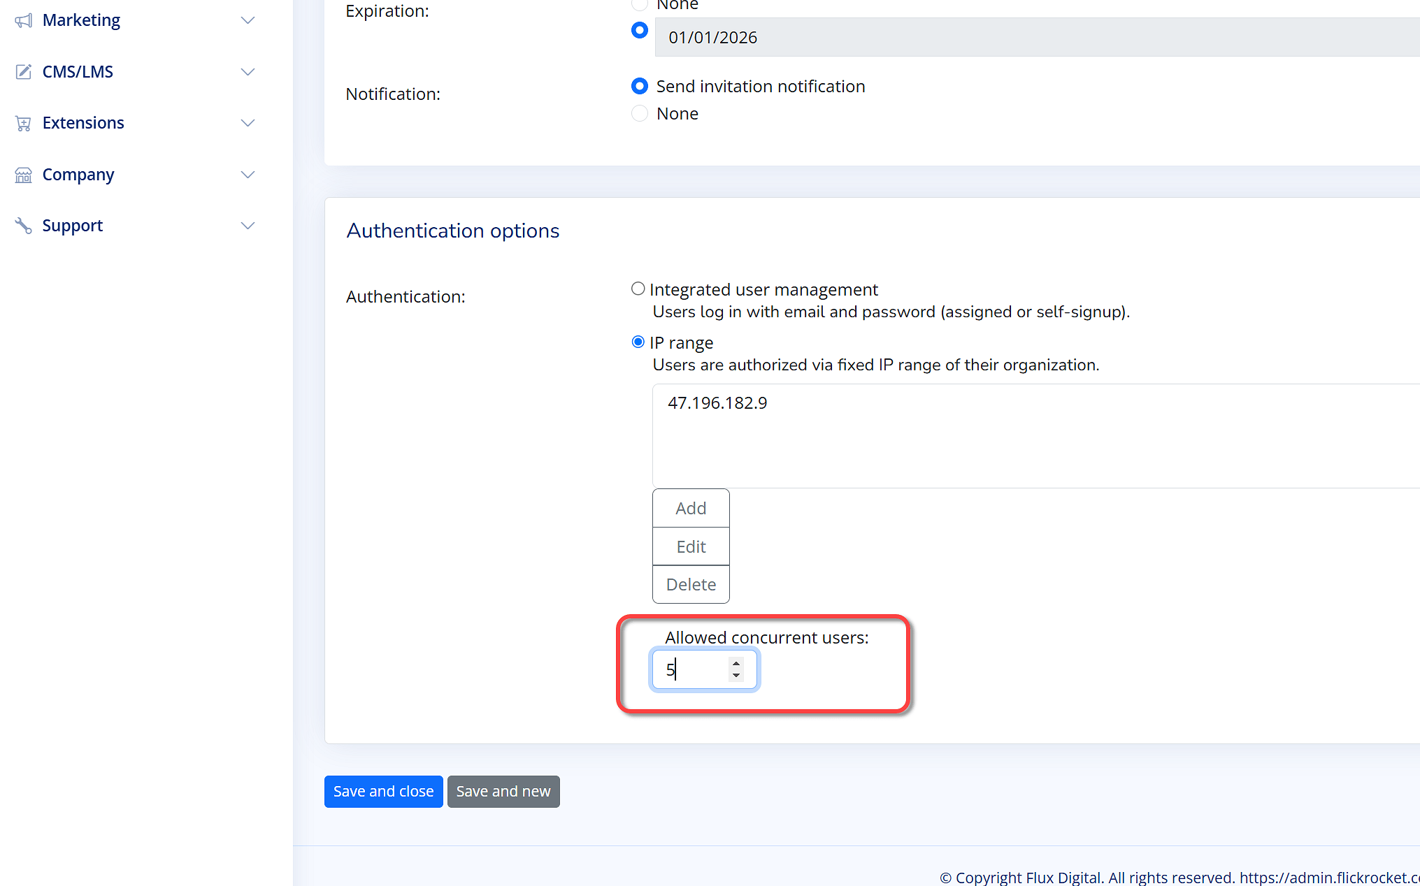This screenshot has height=886, width=1420.
Task: Click the Save and close button
Action: point(383,792)
